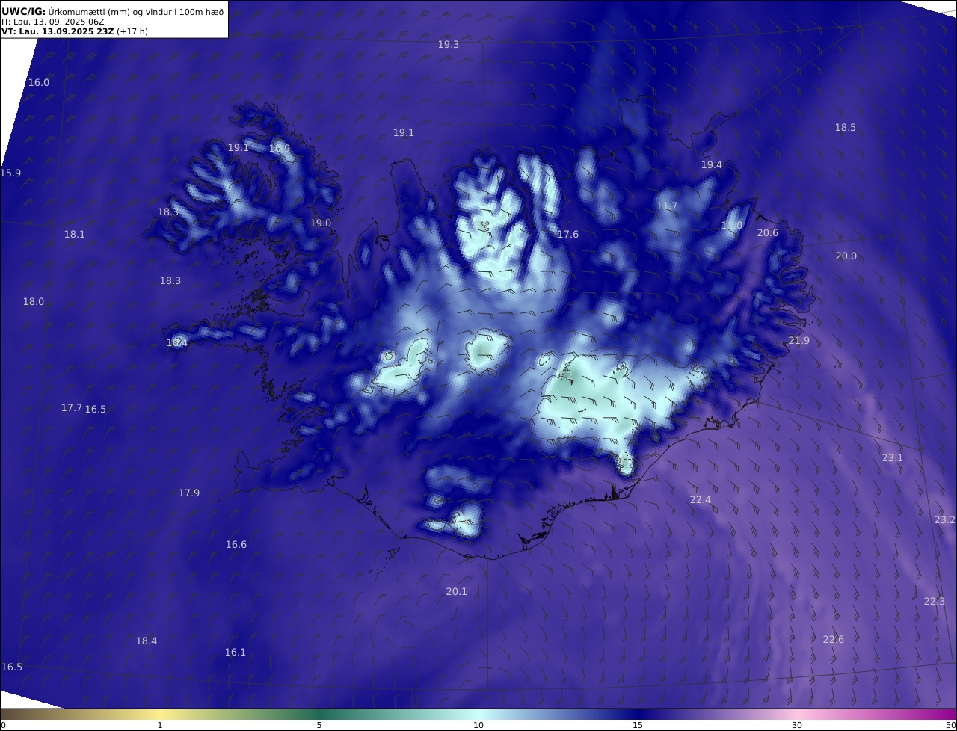Click the colorbar tick label 10

(478, 726)
